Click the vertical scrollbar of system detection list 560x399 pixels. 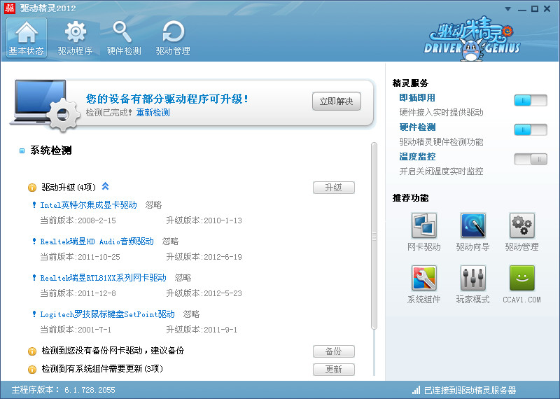click(374, 236)
